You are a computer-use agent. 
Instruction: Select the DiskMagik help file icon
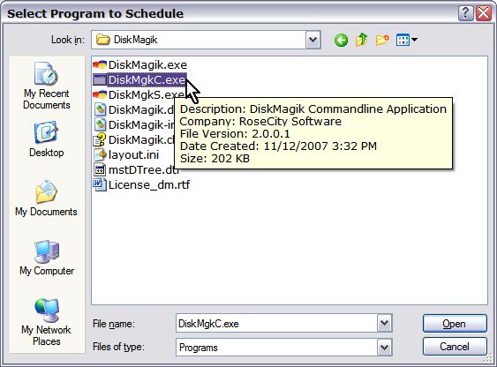point(100,139)
